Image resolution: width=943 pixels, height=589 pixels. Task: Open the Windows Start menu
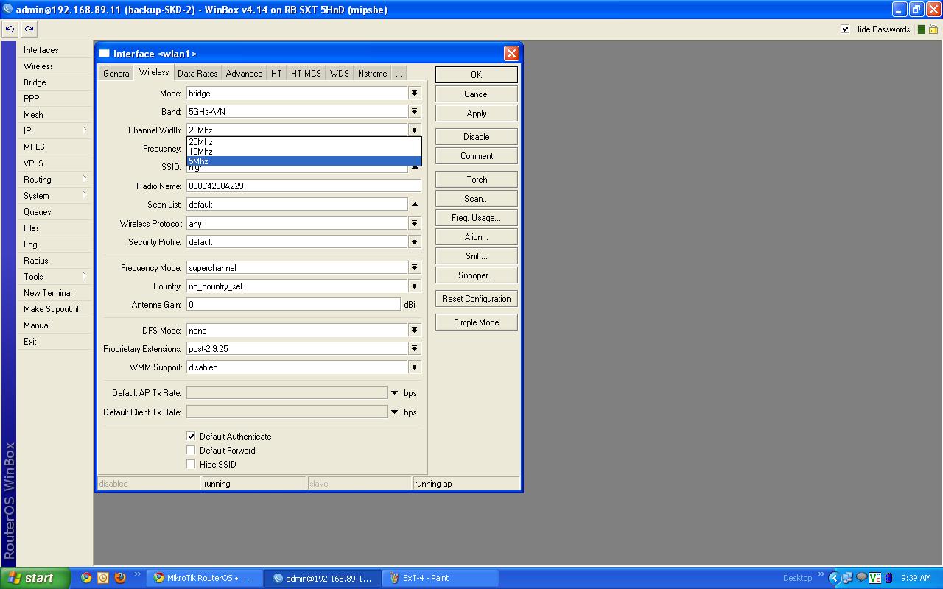pyautogui.click(x=35, y=578)
